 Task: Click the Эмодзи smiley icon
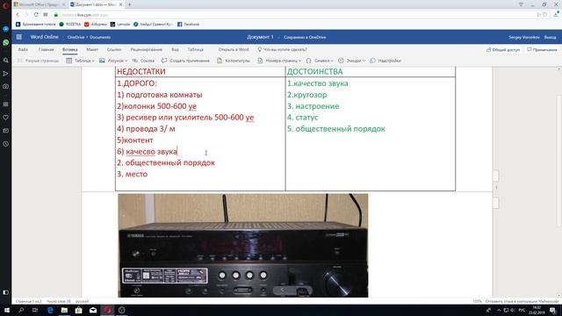[341, 61]
